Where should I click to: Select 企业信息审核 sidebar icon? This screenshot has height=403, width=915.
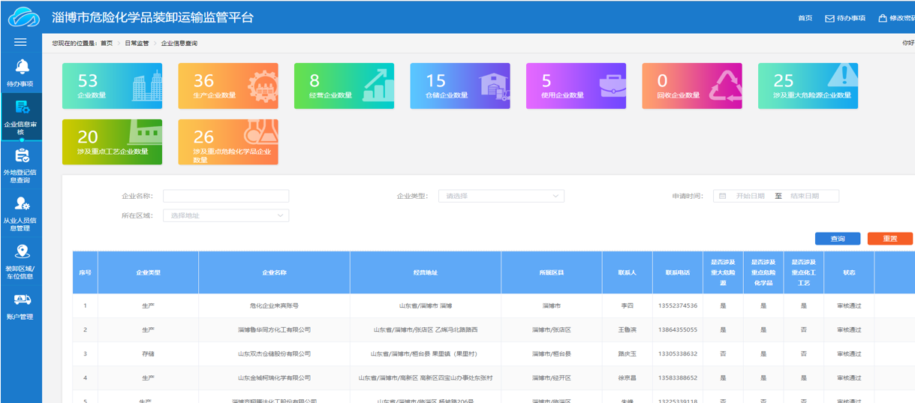pos(22,108)
